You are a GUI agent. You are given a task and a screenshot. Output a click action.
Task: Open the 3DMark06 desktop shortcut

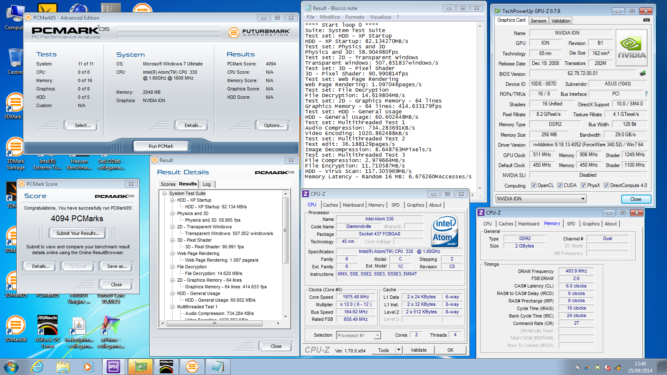pos(15,329)
